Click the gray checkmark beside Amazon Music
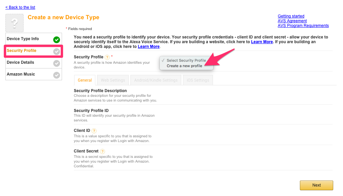Image resolution: width=343 pixels, height=196 pixels. tap(57, 75)
